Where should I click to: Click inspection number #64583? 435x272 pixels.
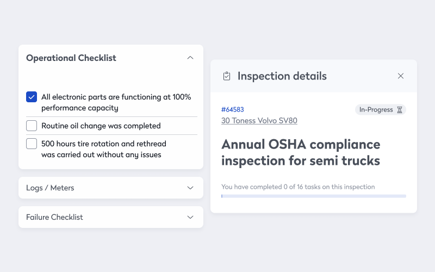click(x=233, y=110)
